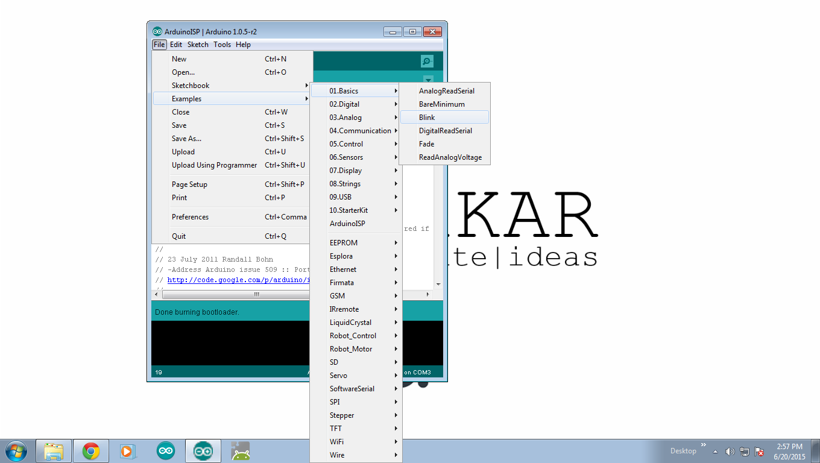Select Close in File menu

(x=232, y=112)
